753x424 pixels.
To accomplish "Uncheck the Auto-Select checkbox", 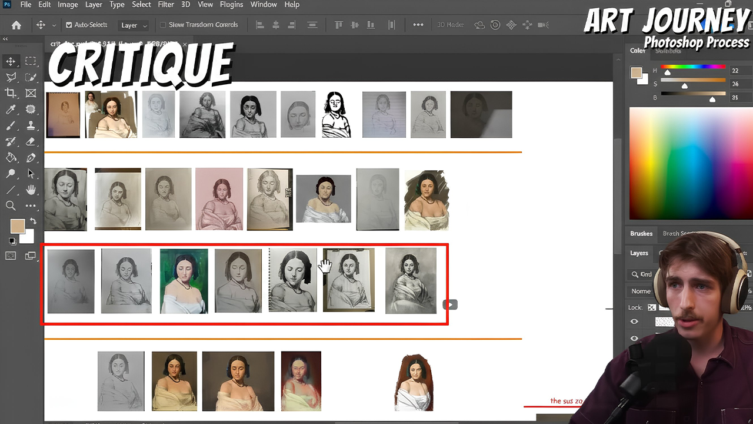I will 69,25.
